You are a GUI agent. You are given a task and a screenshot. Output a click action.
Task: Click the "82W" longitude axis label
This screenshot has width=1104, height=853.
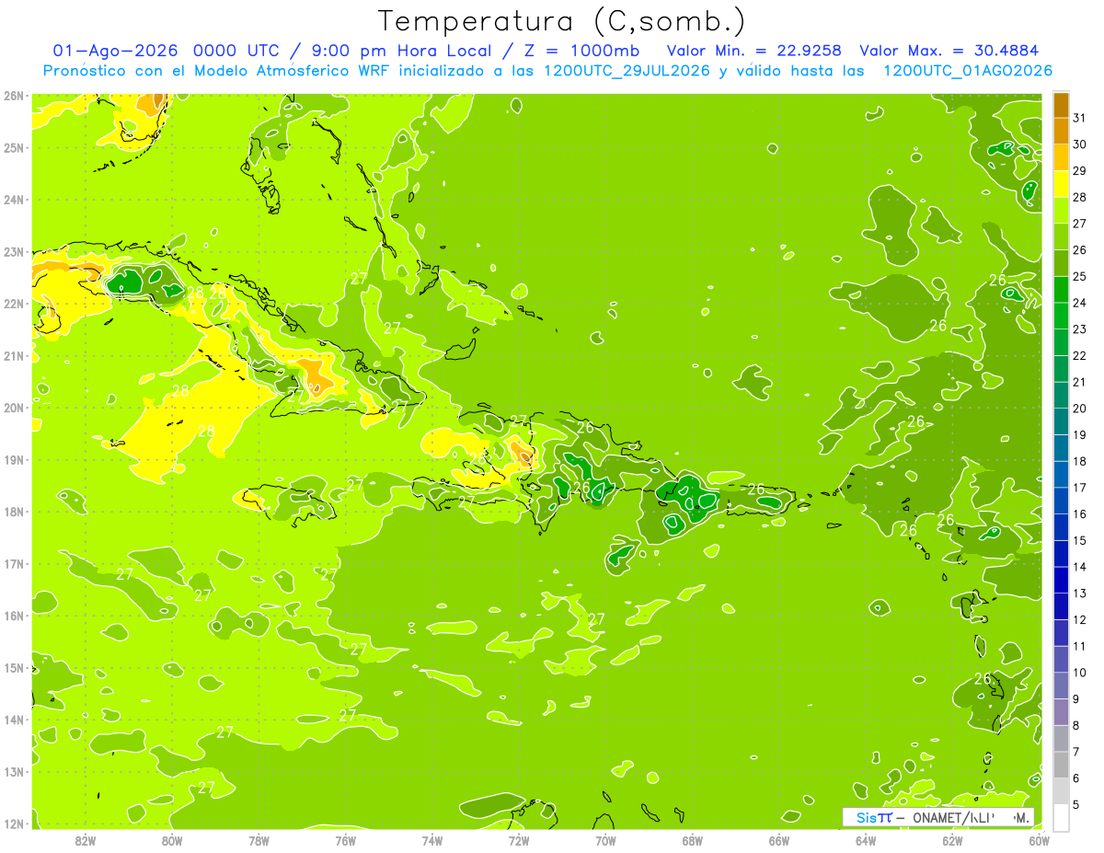[x=85, y=840]
